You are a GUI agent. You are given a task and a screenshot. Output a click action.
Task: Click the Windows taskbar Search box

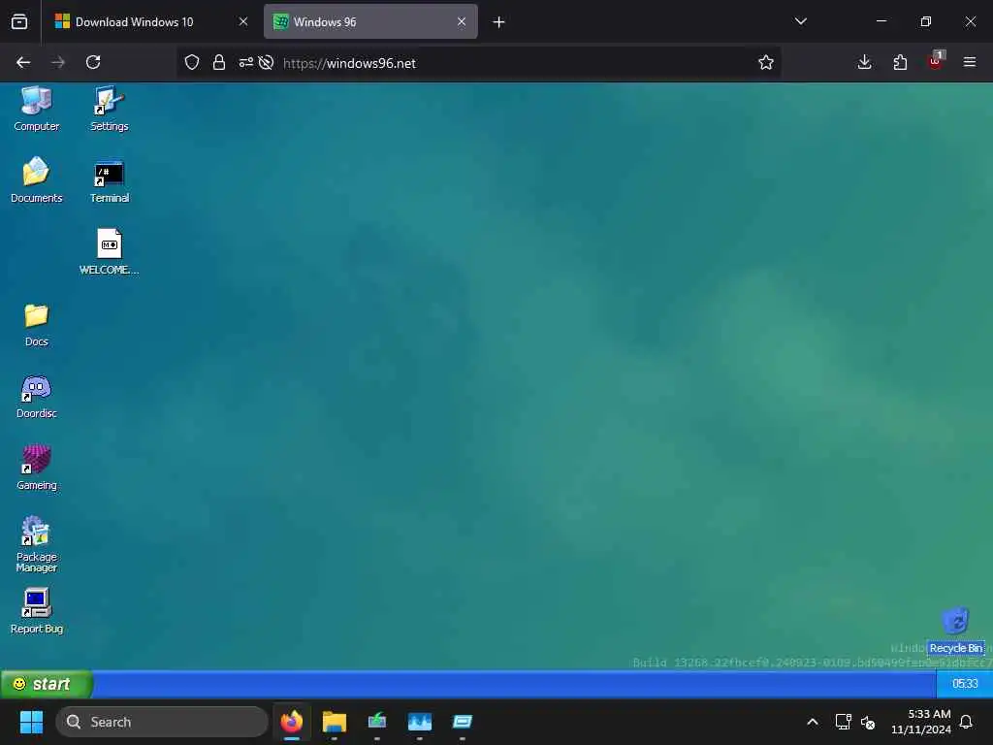coord(162,722)
